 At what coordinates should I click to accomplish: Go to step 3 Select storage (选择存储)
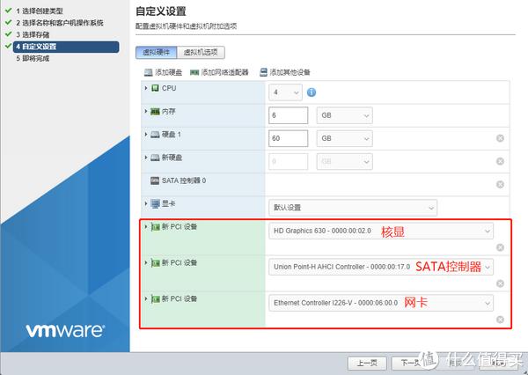click(x=33, y=34)
